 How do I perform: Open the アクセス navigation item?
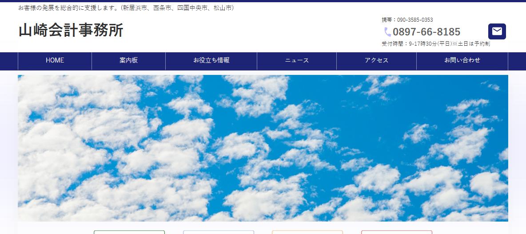click(x=376, y=61)
